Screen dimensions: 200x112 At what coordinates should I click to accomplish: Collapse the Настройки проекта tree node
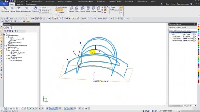[5, 36]
